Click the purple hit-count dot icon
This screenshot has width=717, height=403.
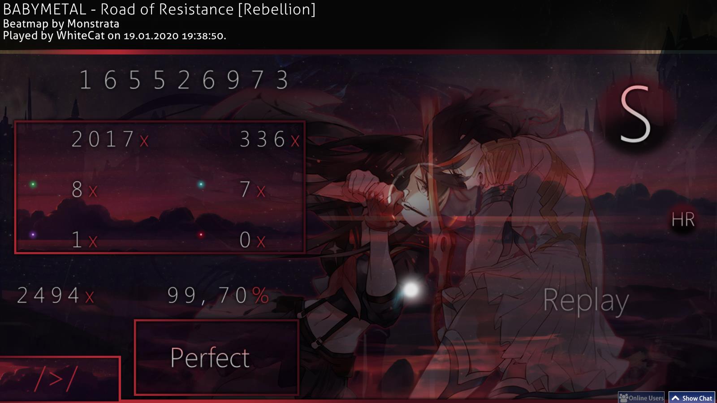point(33,235)
